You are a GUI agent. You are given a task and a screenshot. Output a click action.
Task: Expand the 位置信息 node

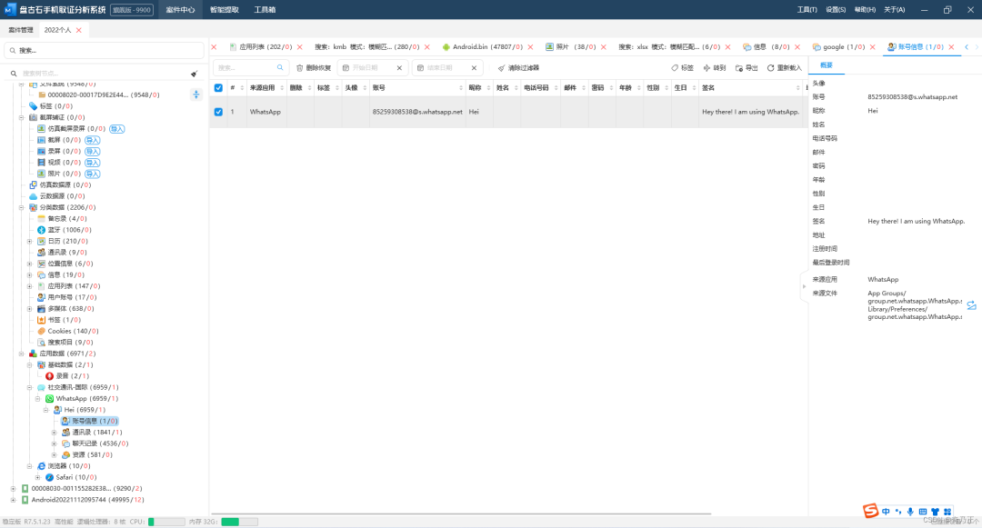29,264
